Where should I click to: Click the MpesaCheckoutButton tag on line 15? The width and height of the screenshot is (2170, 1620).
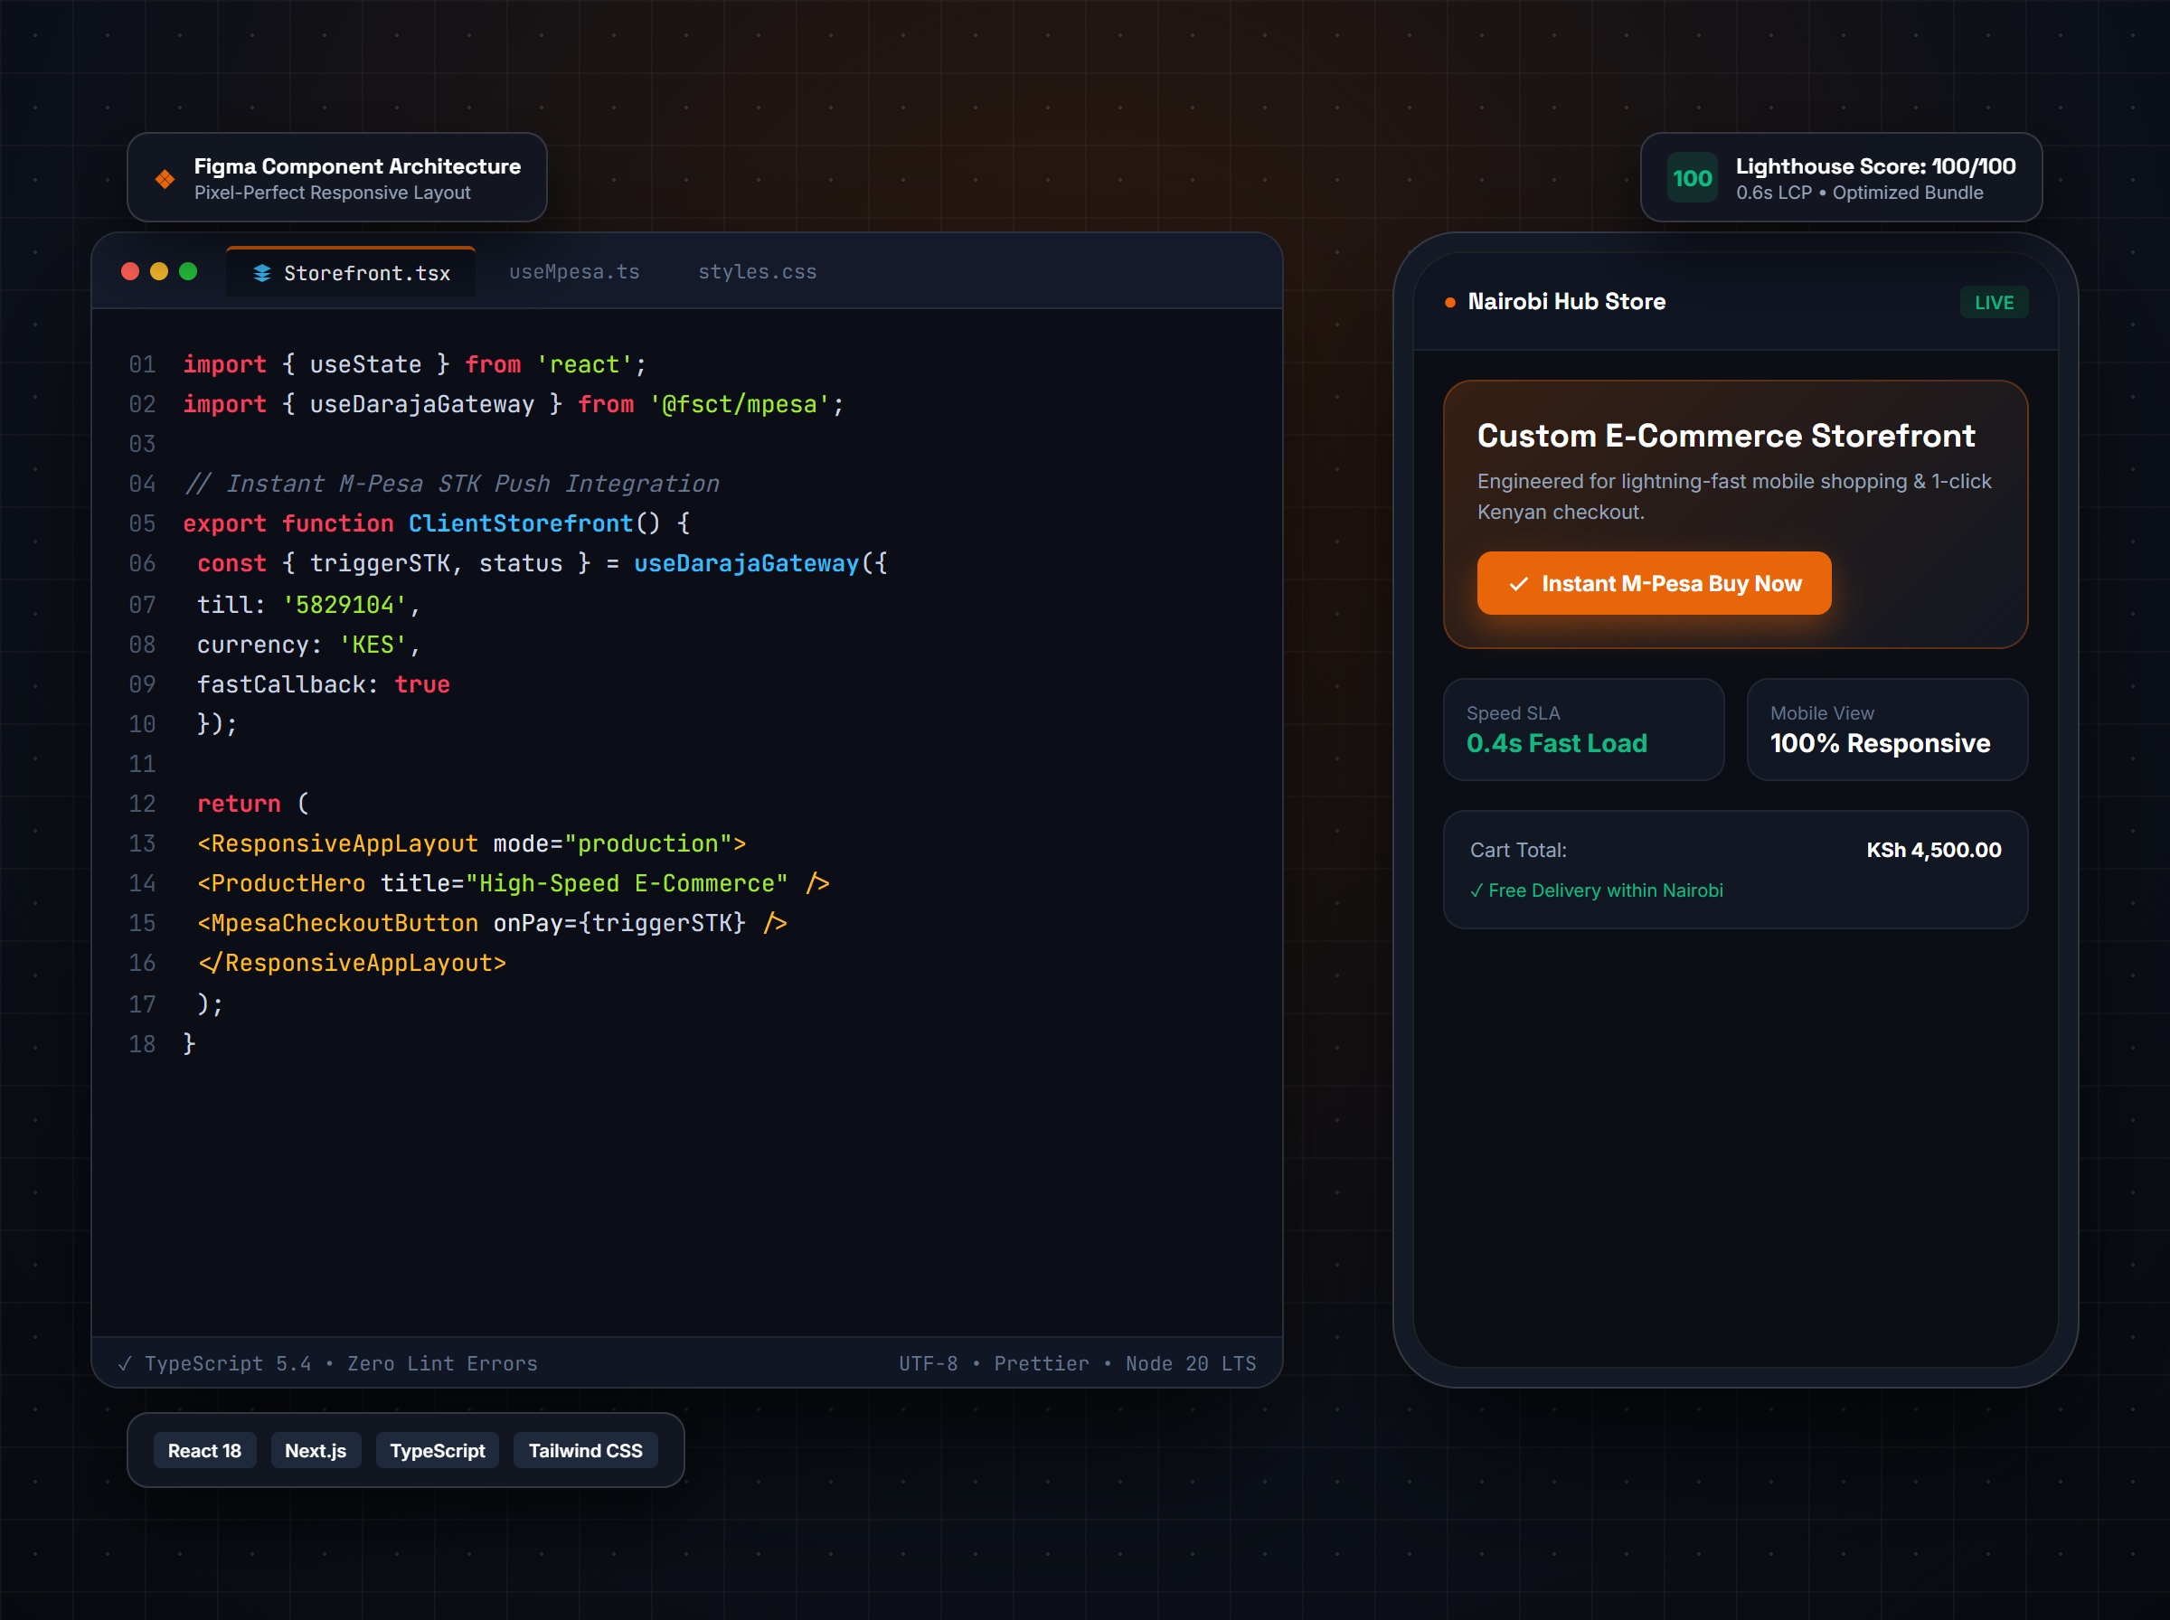click(337, 924)
